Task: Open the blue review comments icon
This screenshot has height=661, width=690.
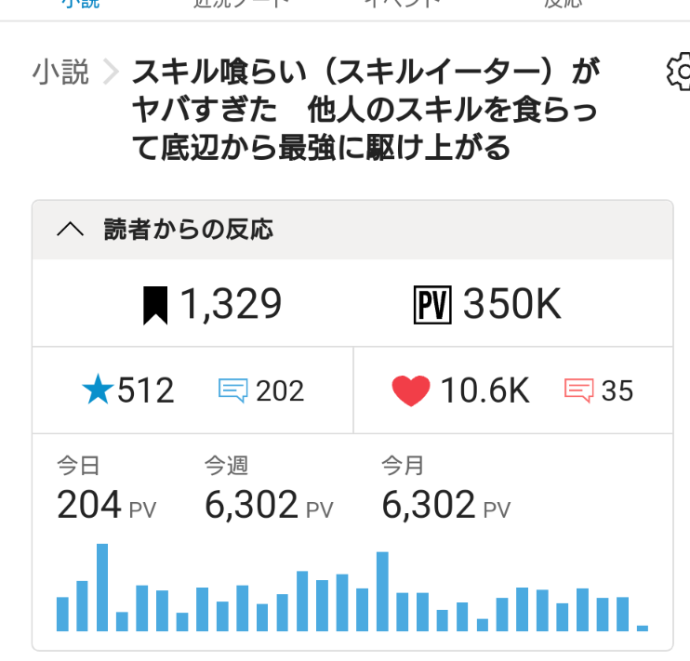Action: pyautogui.click(x=232, y=390)
